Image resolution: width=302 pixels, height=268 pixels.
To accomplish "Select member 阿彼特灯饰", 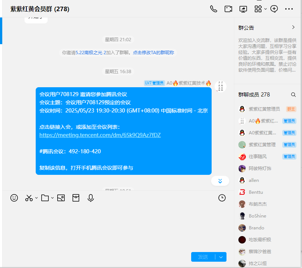I will 267,169.
